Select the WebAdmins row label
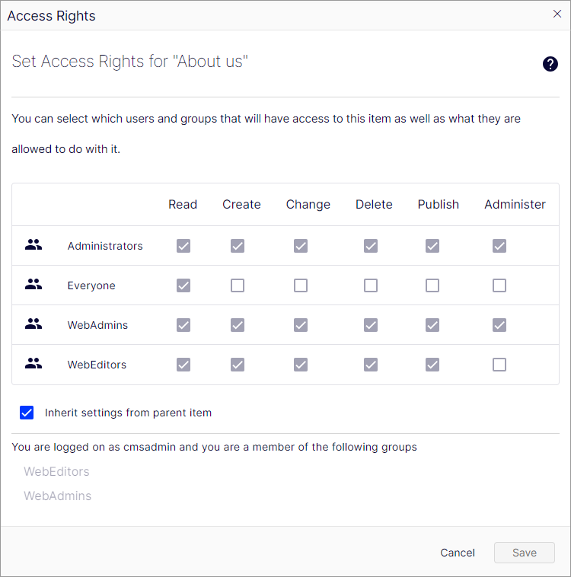 pyautogui.click(x=97, y=325)
